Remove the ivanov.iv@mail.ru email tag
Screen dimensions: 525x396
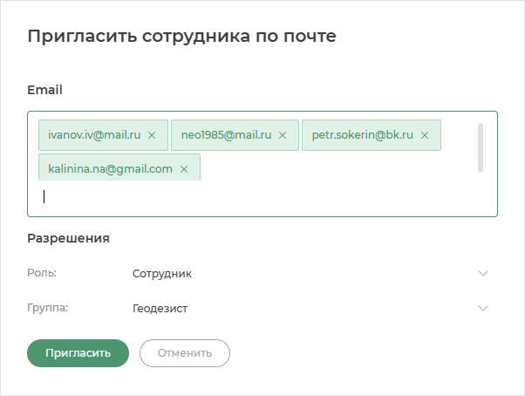click(x=152, y=135)
